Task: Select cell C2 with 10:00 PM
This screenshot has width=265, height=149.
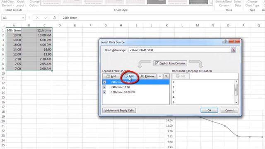Action: pos(44,35)
